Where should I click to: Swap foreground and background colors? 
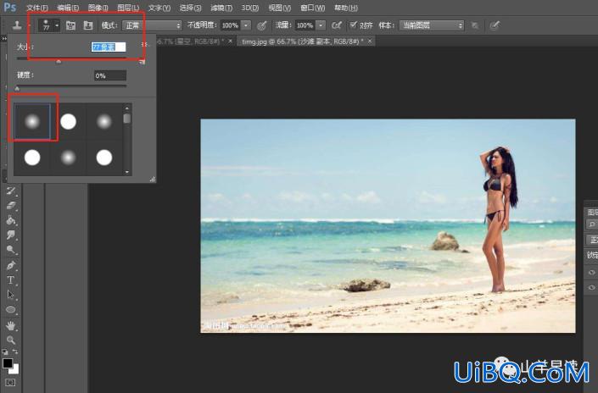click(x=15, y=351)
